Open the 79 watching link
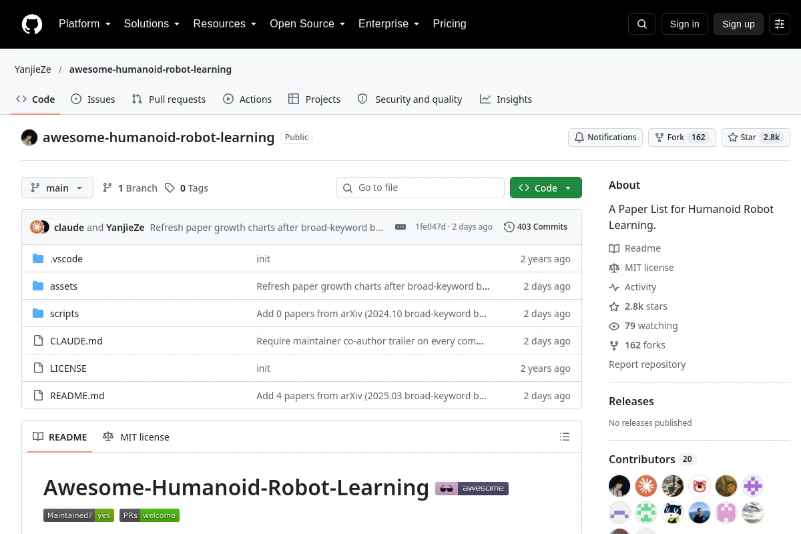The width and height of the screenshot is (801, 534). tap(643, 326)
